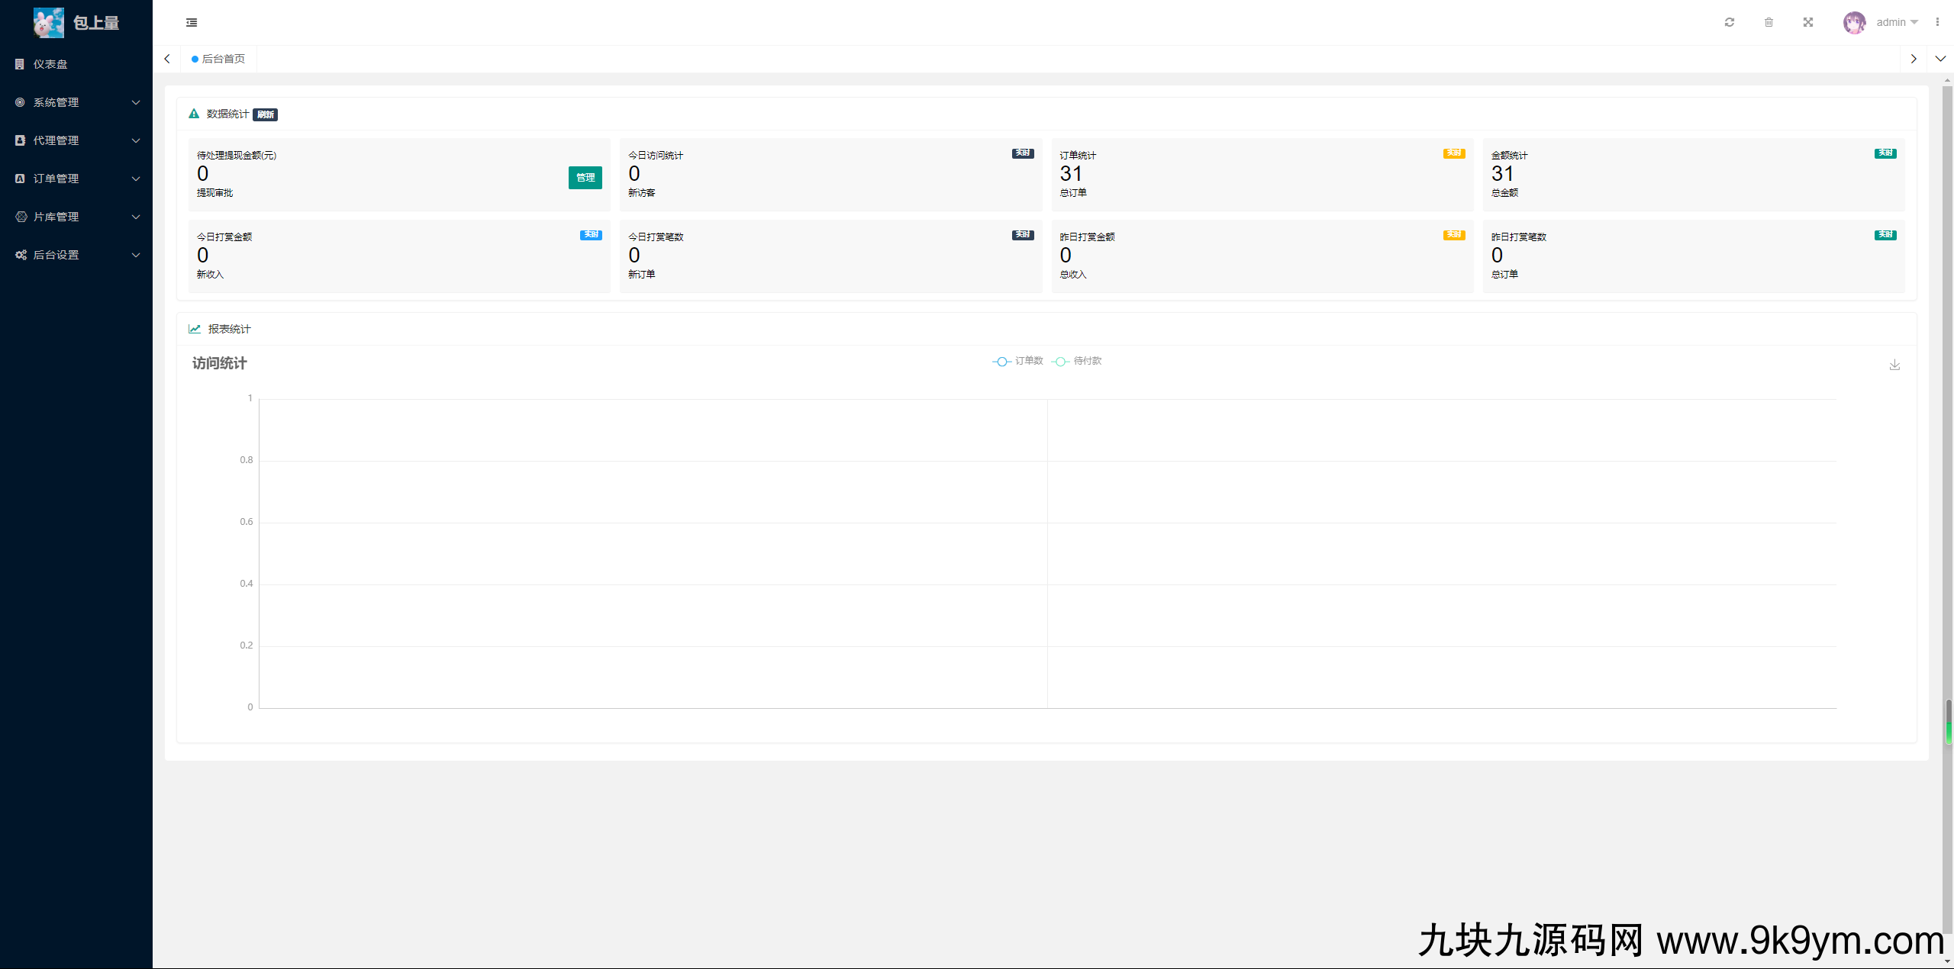Click the 31 value under 订单统计

1071,174
